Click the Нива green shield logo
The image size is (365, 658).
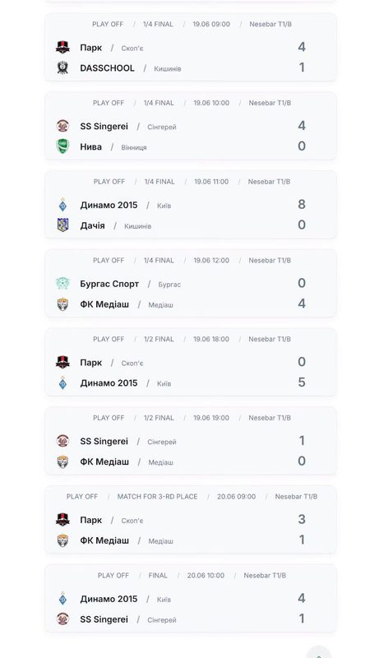(x=62, y=146)
